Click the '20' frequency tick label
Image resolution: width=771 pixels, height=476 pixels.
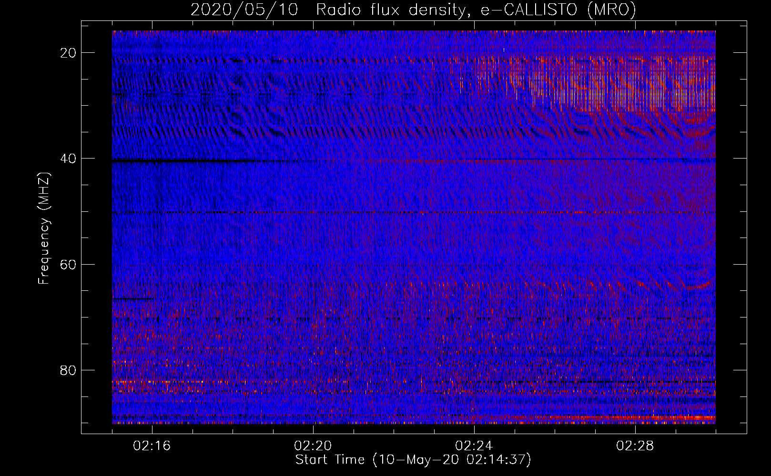coord(69,53)
